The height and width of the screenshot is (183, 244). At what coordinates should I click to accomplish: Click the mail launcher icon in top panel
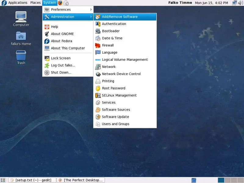coord(66,3)
